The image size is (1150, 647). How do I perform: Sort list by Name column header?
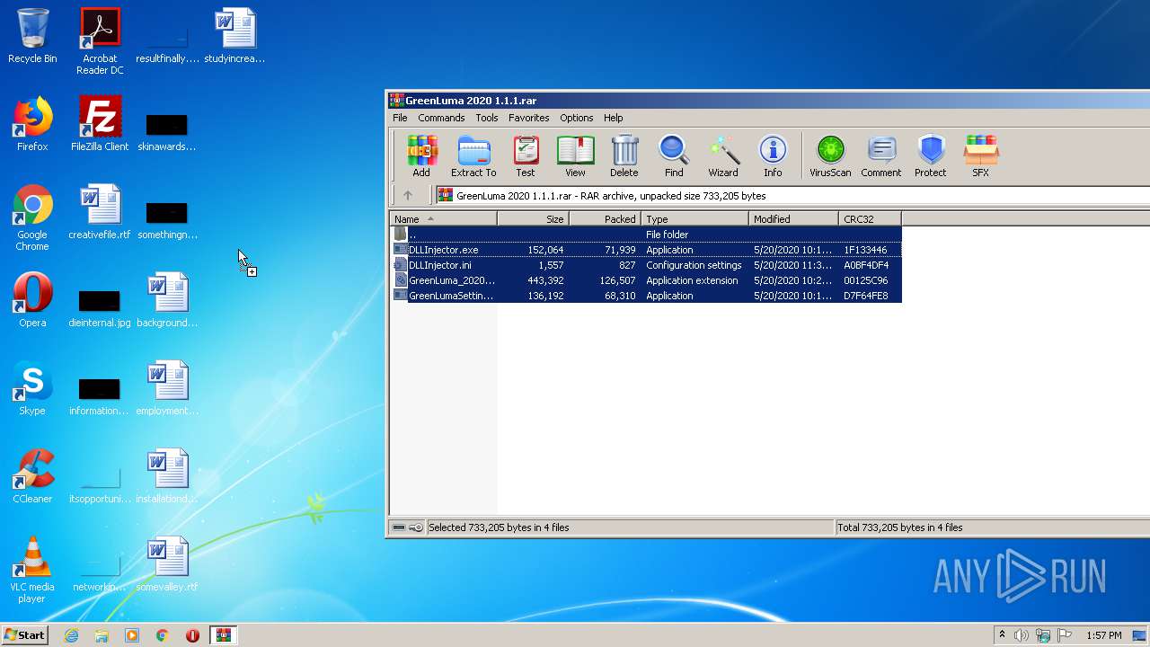(x=444, y=218)
